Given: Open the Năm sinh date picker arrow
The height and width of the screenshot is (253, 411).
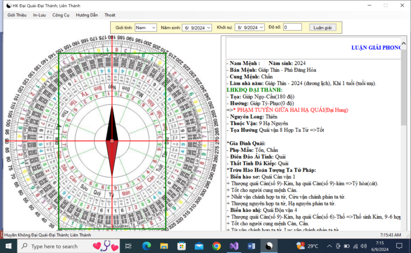Looking at the screenshot, I should click(209, 27).
